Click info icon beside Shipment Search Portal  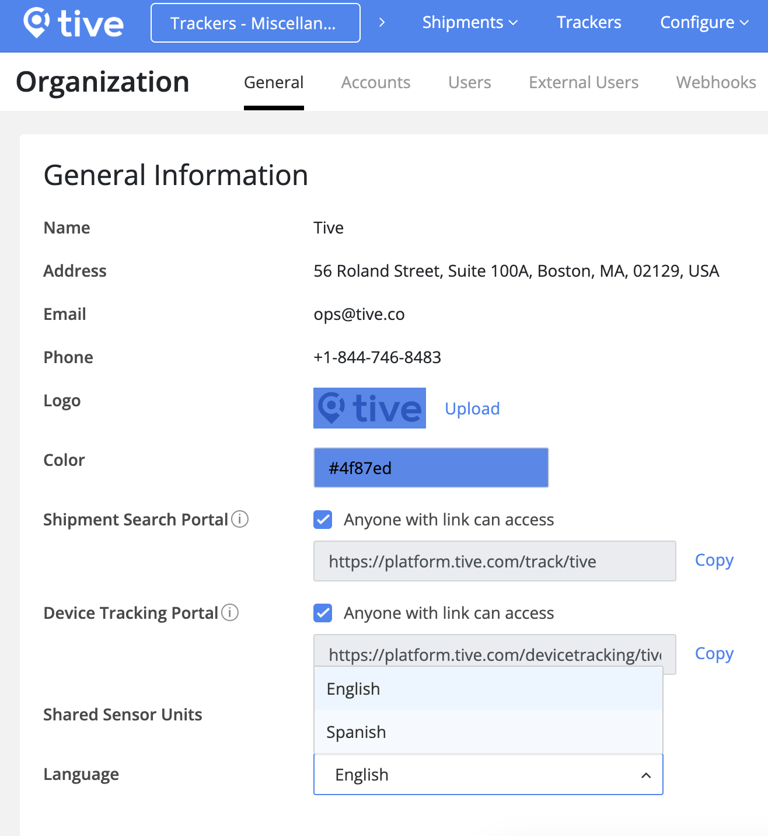[x=240, y=519]
